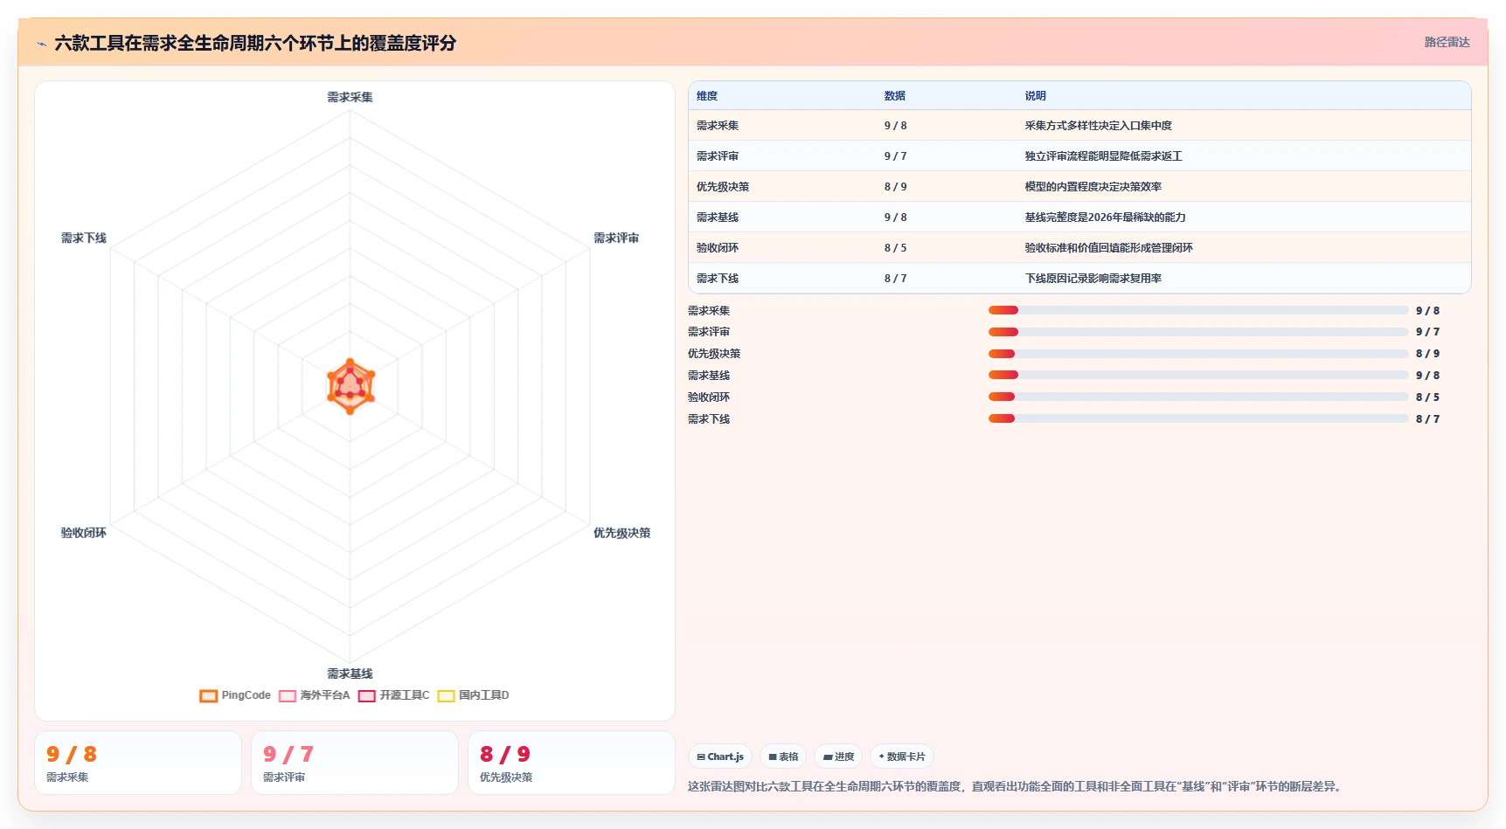Click 8 / 5 in the table's 验收闭环 row
Viewport: 1506px width, 829px height.
895,248
